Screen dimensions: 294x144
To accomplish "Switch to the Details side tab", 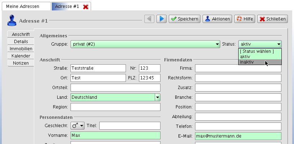I will [21, 42].
